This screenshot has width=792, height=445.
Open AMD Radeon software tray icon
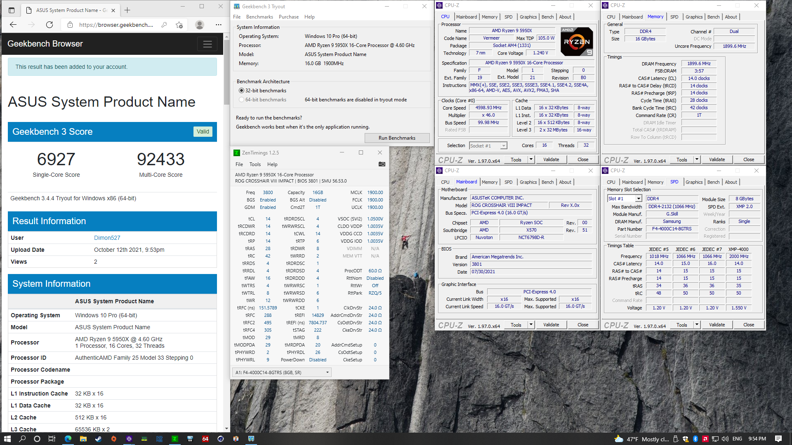(705, 439)
